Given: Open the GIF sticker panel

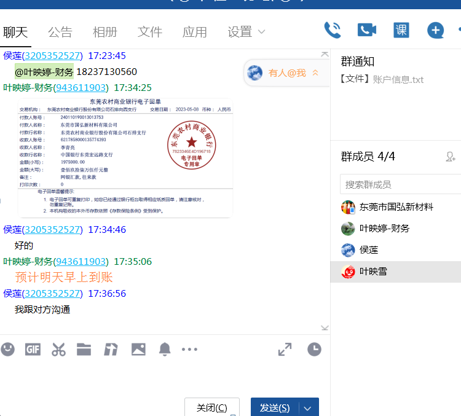Looking at the screenshot, I should tap(33, 349).
